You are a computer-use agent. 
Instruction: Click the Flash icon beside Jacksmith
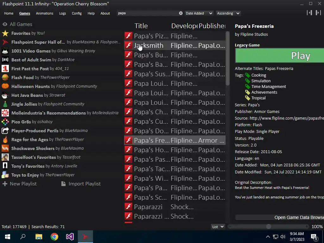click(128, 46)
